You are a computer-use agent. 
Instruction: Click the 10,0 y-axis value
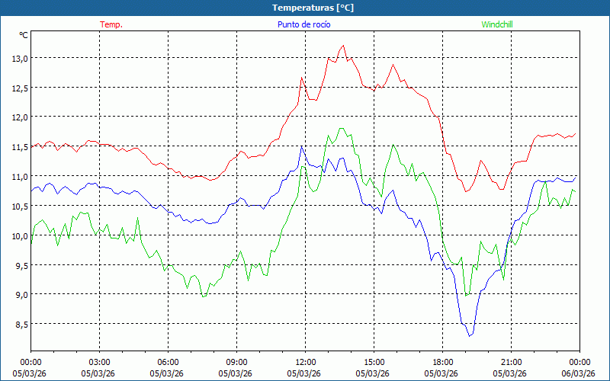point(19,236)
